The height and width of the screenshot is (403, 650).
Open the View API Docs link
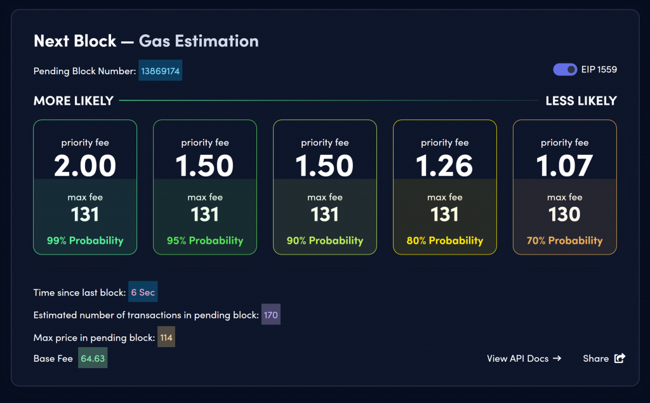pyautogui.click(x=524, y=359)
